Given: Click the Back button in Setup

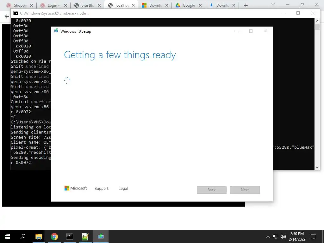Looking at the screenshot, I should point(212,190).
